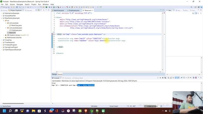Expand the SpringCoreProject project
The height and width of the screenshot is (114, 203).
coord(2,47)
